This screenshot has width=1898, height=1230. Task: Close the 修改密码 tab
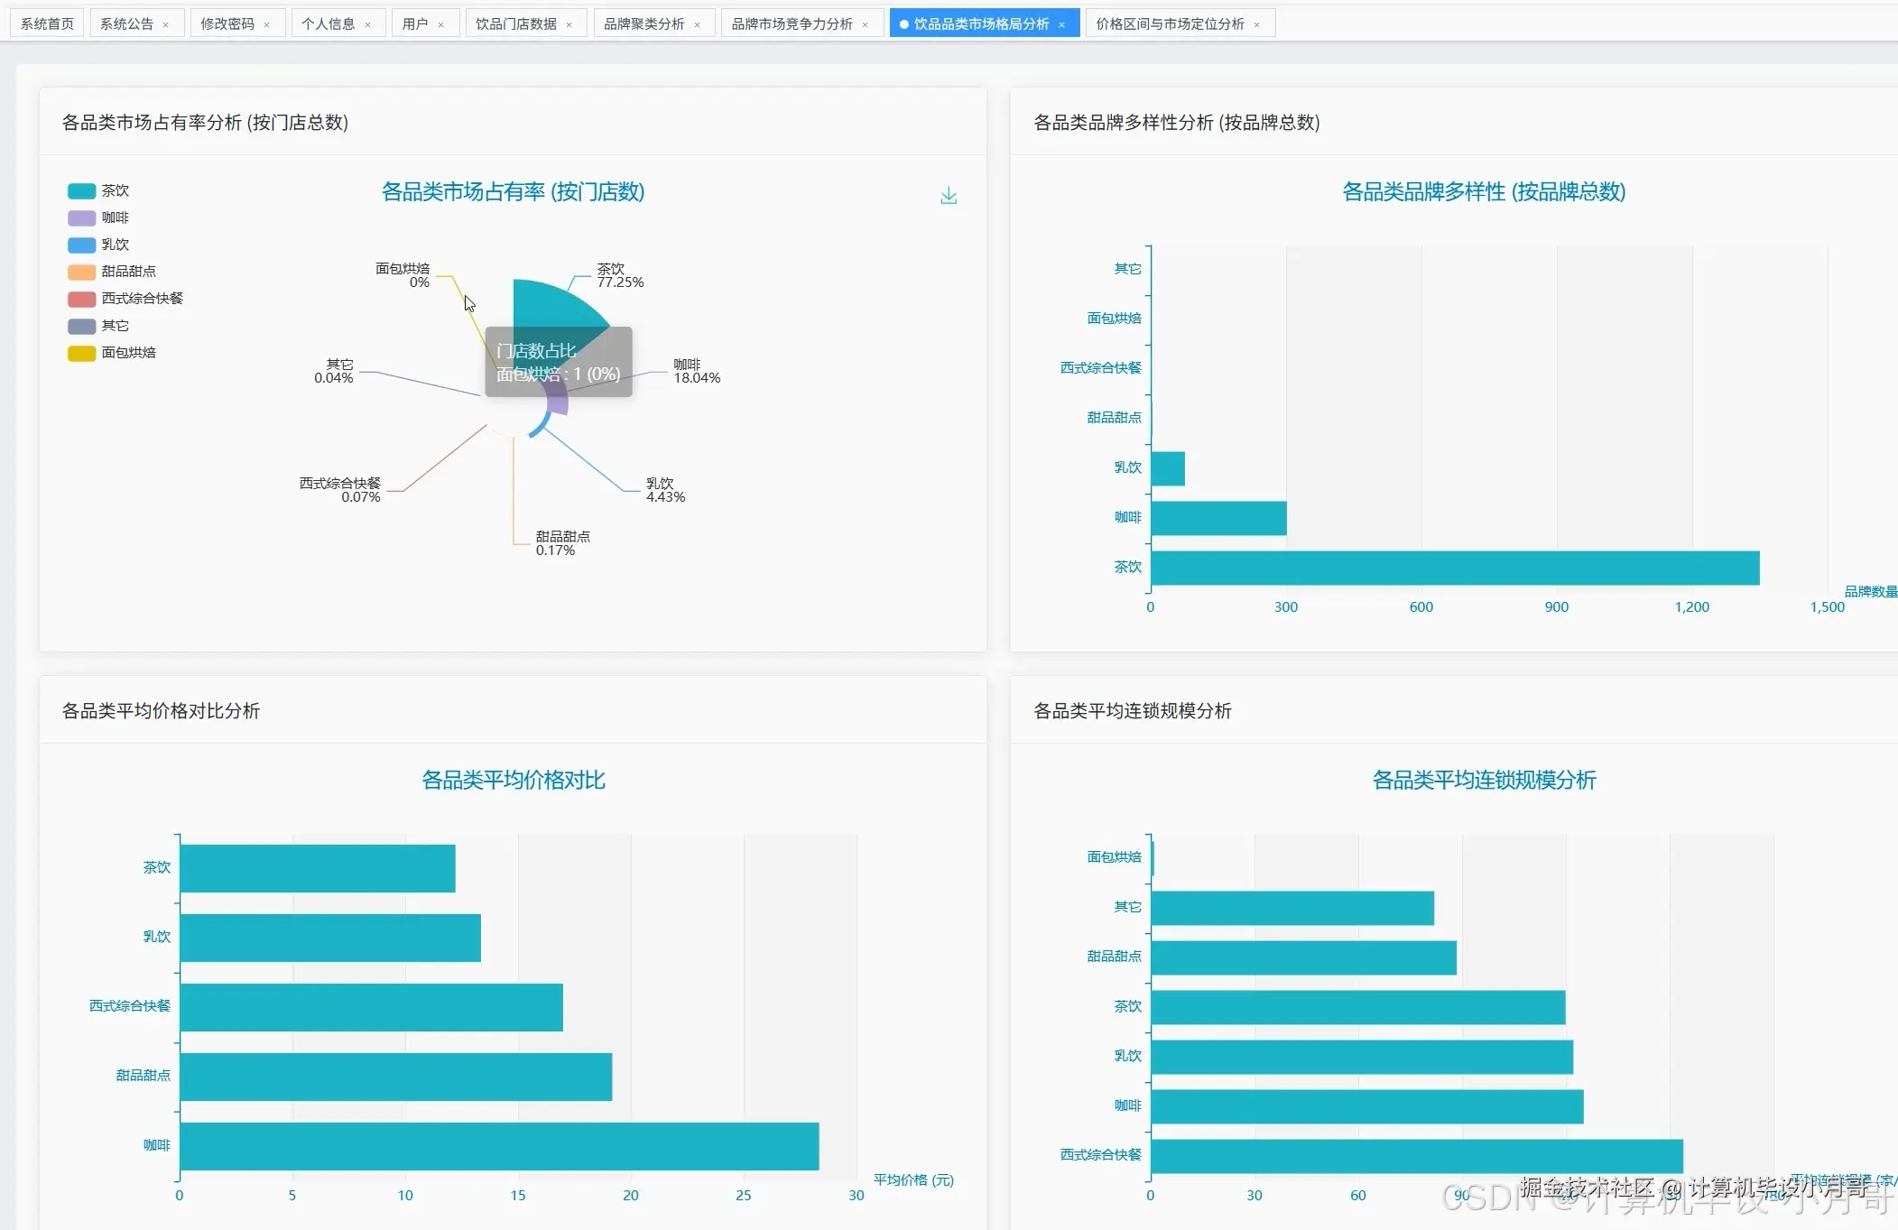pos(267,25)
